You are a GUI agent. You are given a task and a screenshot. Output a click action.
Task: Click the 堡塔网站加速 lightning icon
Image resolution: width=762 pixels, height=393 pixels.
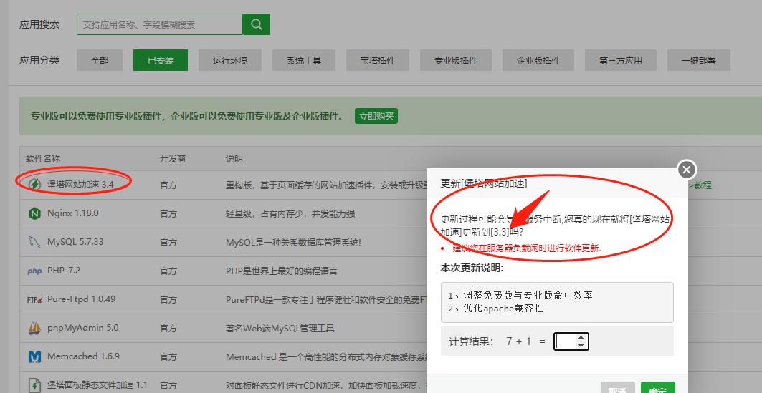(x=34, y=185)
